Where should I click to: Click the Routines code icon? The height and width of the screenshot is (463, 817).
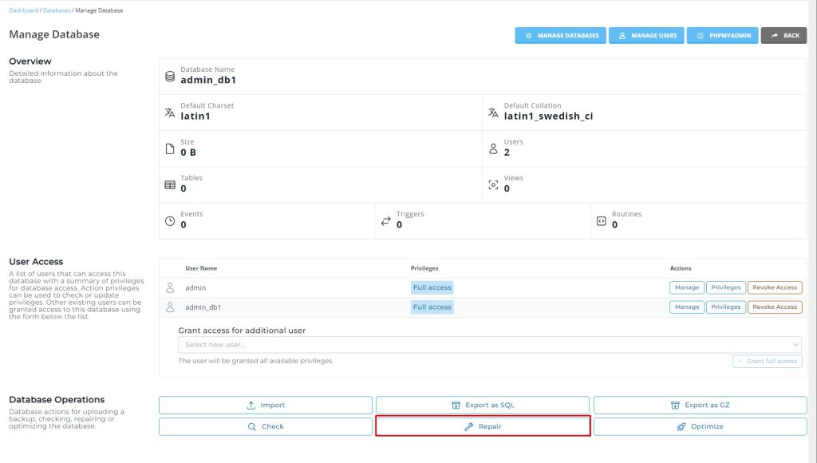(602, 221)
